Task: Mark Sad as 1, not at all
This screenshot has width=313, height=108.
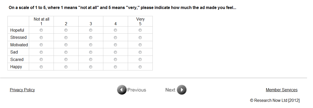Action: (41, 52)
